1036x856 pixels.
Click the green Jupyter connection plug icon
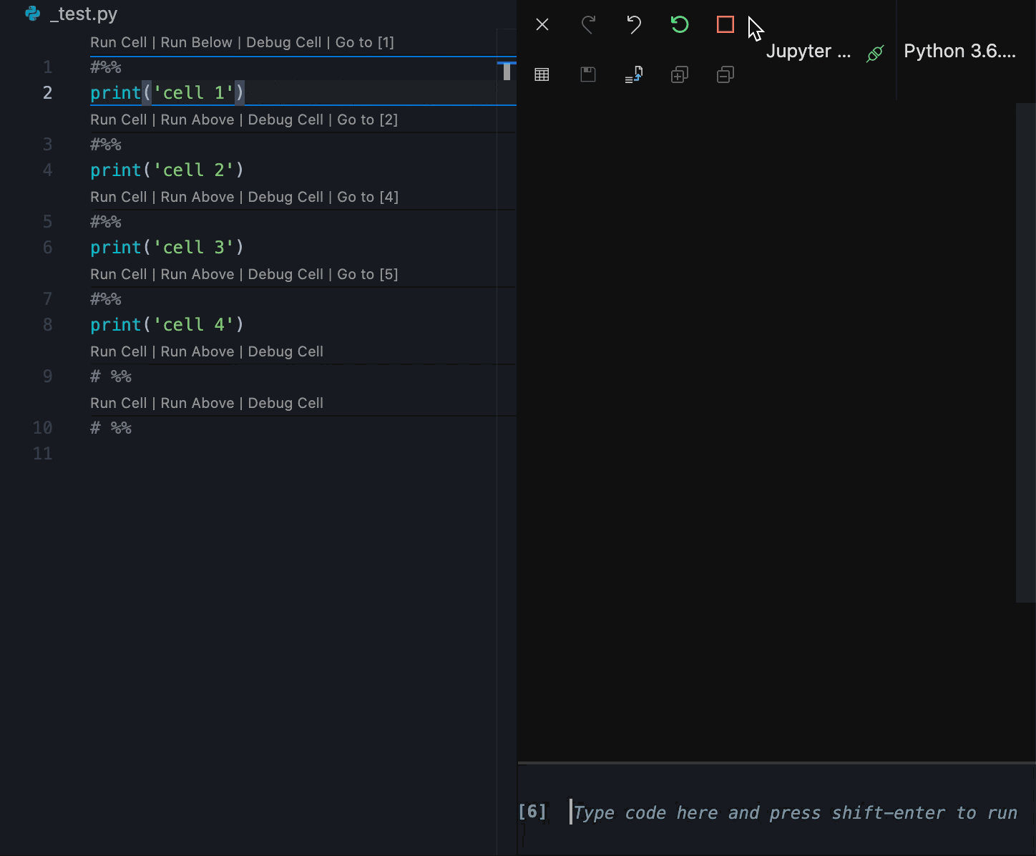[x=874, y=54]
